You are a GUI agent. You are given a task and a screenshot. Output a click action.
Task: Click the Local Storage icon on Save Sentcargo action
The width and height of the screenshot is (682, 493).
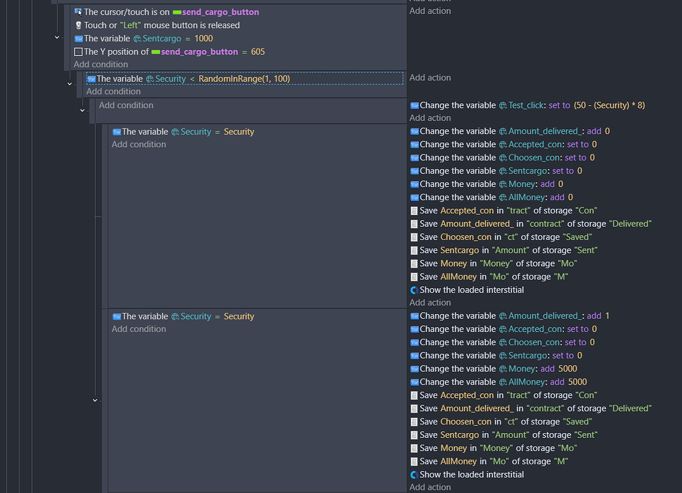tap(414, 249)
